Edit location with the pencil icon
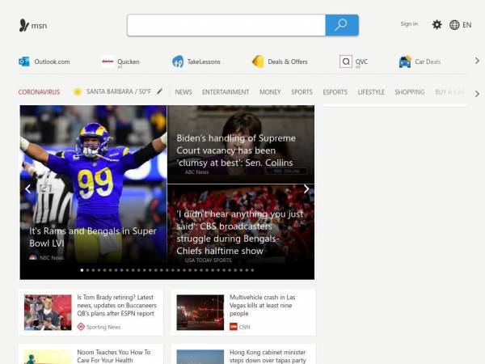This screenshot has width=485, height=364. [159, 91]
